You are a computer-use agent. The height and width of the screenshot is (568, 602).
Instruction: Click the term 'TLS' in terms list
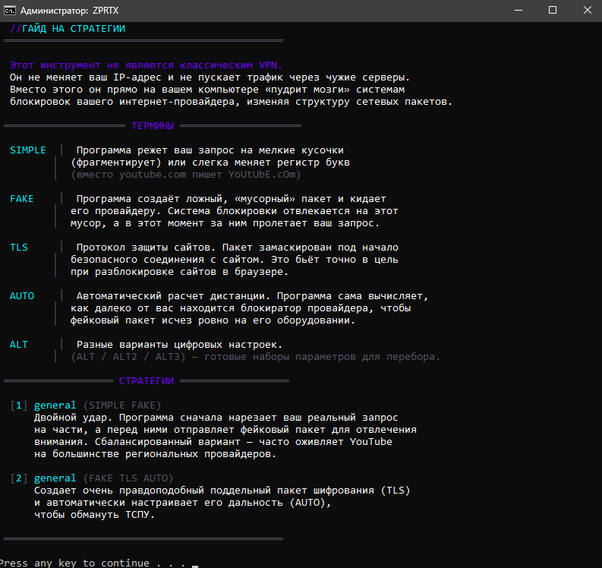pyautogui.click(x=19, y=248)
